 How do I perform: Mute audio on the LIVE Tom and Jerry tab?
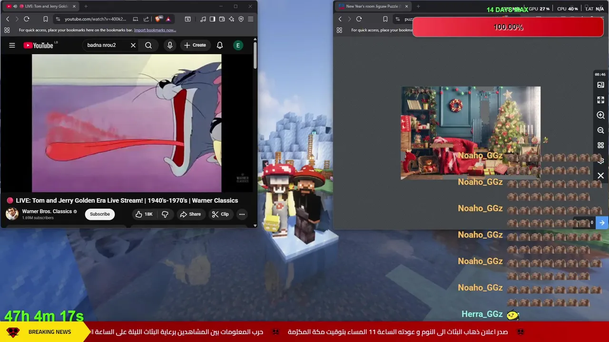(15, 6)
